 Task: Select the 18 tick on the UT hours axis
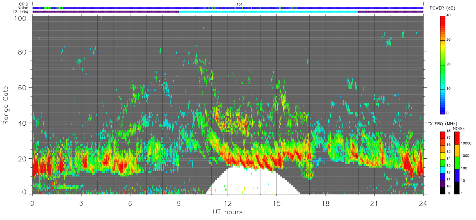point(326,203)
